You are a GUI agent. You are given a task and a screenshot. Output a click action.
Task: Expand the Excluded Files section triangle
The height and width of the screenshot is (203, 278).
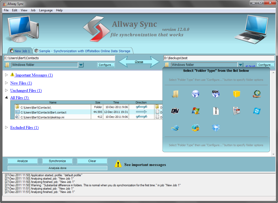[x=6, y=127]
